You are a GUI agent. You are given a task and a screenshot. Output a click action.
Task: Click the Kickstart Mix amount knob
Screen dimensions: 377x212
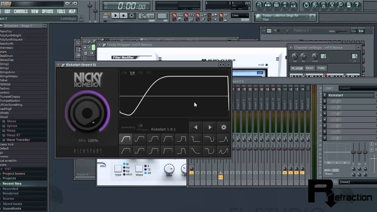coord(87,112)
